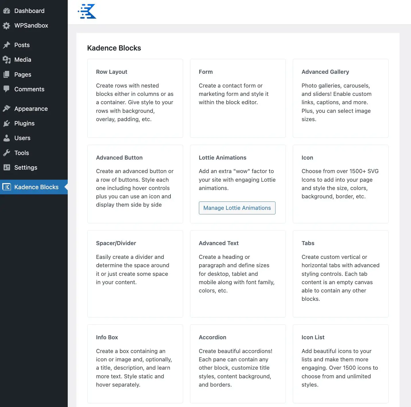Click the Media library icon
The width and height of the screenshot is (411, 407).
[x=7, y=60]
